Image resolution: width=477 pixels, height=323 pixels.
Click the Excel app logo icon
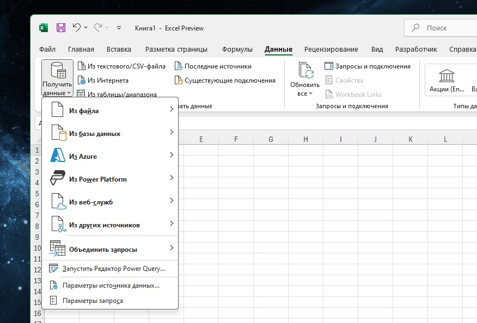[44, 28]
